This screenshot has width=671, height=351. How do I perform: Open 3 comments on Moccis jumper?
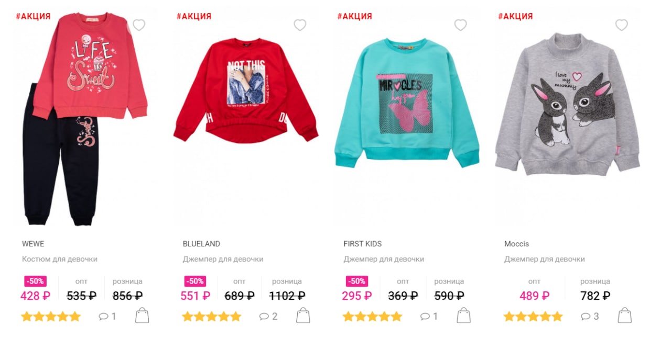click(590, 316)
